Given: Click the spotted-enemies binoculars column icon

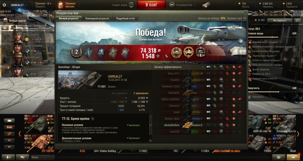Looking at the screenshot, I should click(x=208, y=67).
